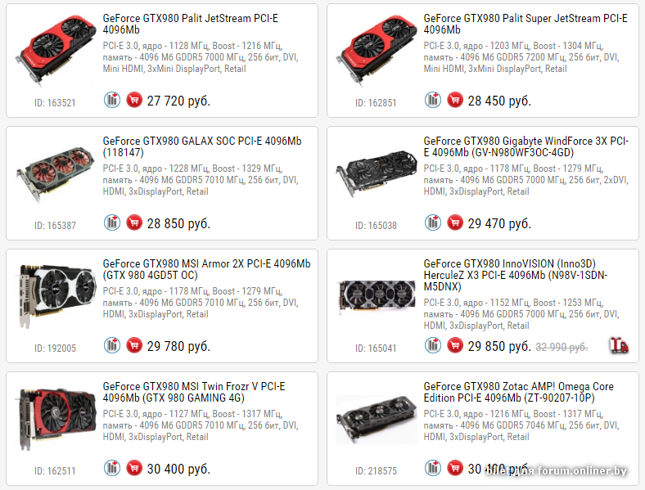Add Gigabyte WindForce 3X to cart
Image resolution: width=645 pixels, height=490 pixels.
pyautogui.click(x=455, y=223)
